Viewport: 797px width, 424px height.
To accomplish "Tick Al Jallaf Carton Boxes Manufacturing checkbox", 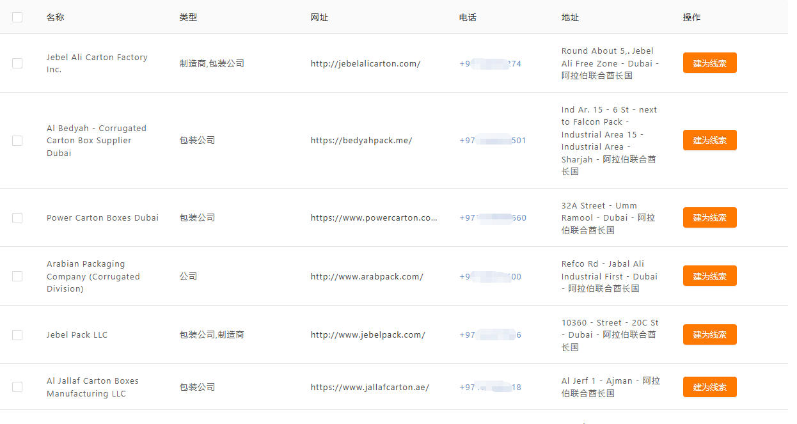I will (x=17, y=387).
